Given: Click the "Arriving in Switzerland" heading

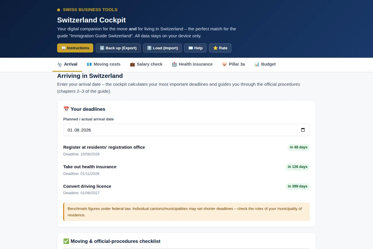Looking at the screenshot, I should [90, 76].
